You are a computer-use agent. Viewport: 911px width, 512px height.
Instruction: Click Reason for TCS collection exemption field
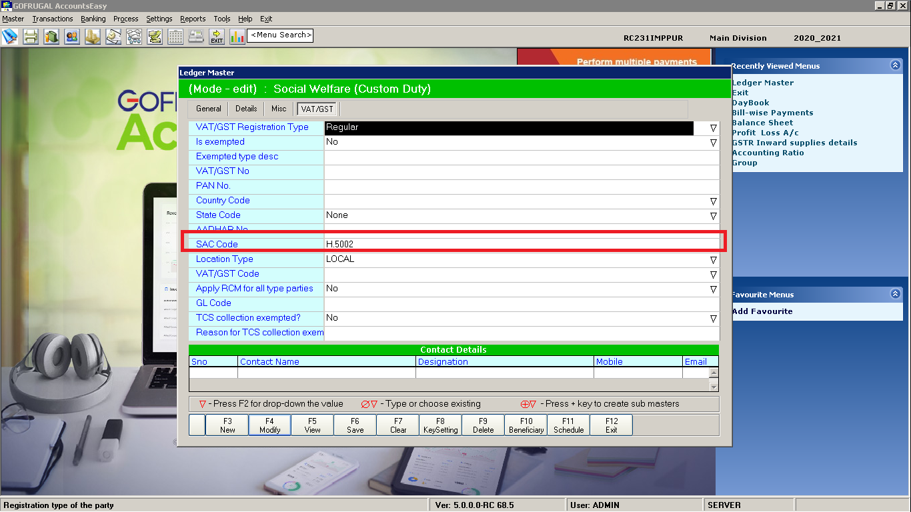point(522,333)
